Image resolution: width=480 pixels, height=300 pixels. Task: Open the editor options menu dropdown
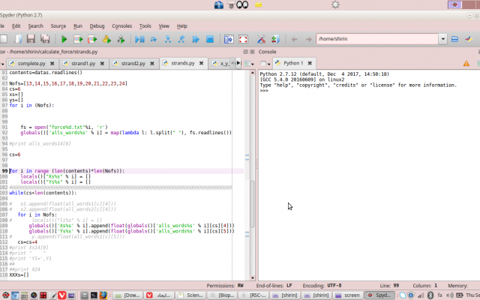(249, 64)
